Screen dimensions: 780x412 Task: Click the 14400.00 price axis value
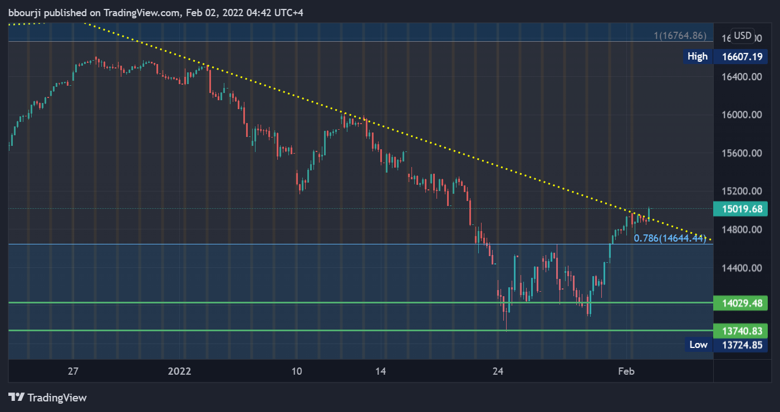[742, 268]
